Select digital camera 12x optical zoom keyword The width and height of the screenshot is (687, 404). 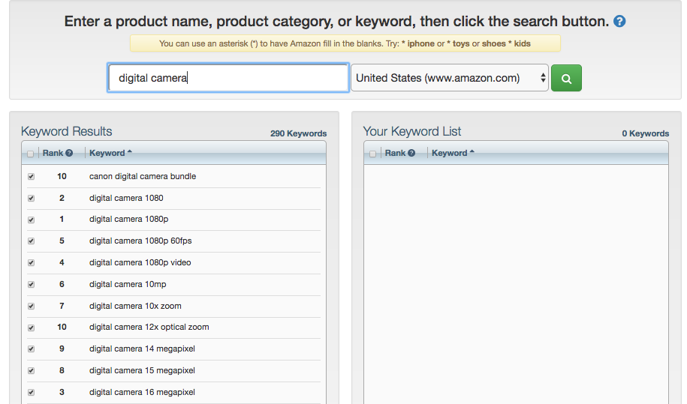pyautogui.click(x=149, y=327)
